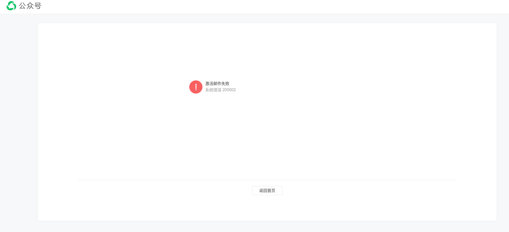The width and height of the screenshot is (509, 232).
Task: Click the 公众号 header title text
Action: (30, 6)
